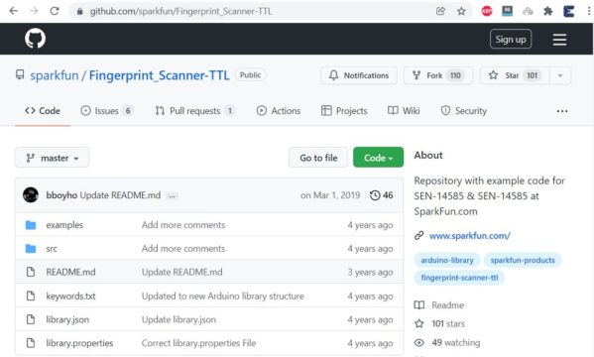Screen dimensions: 594x357
Task: Star the repository with the Star button
Action: pos(515,75)
